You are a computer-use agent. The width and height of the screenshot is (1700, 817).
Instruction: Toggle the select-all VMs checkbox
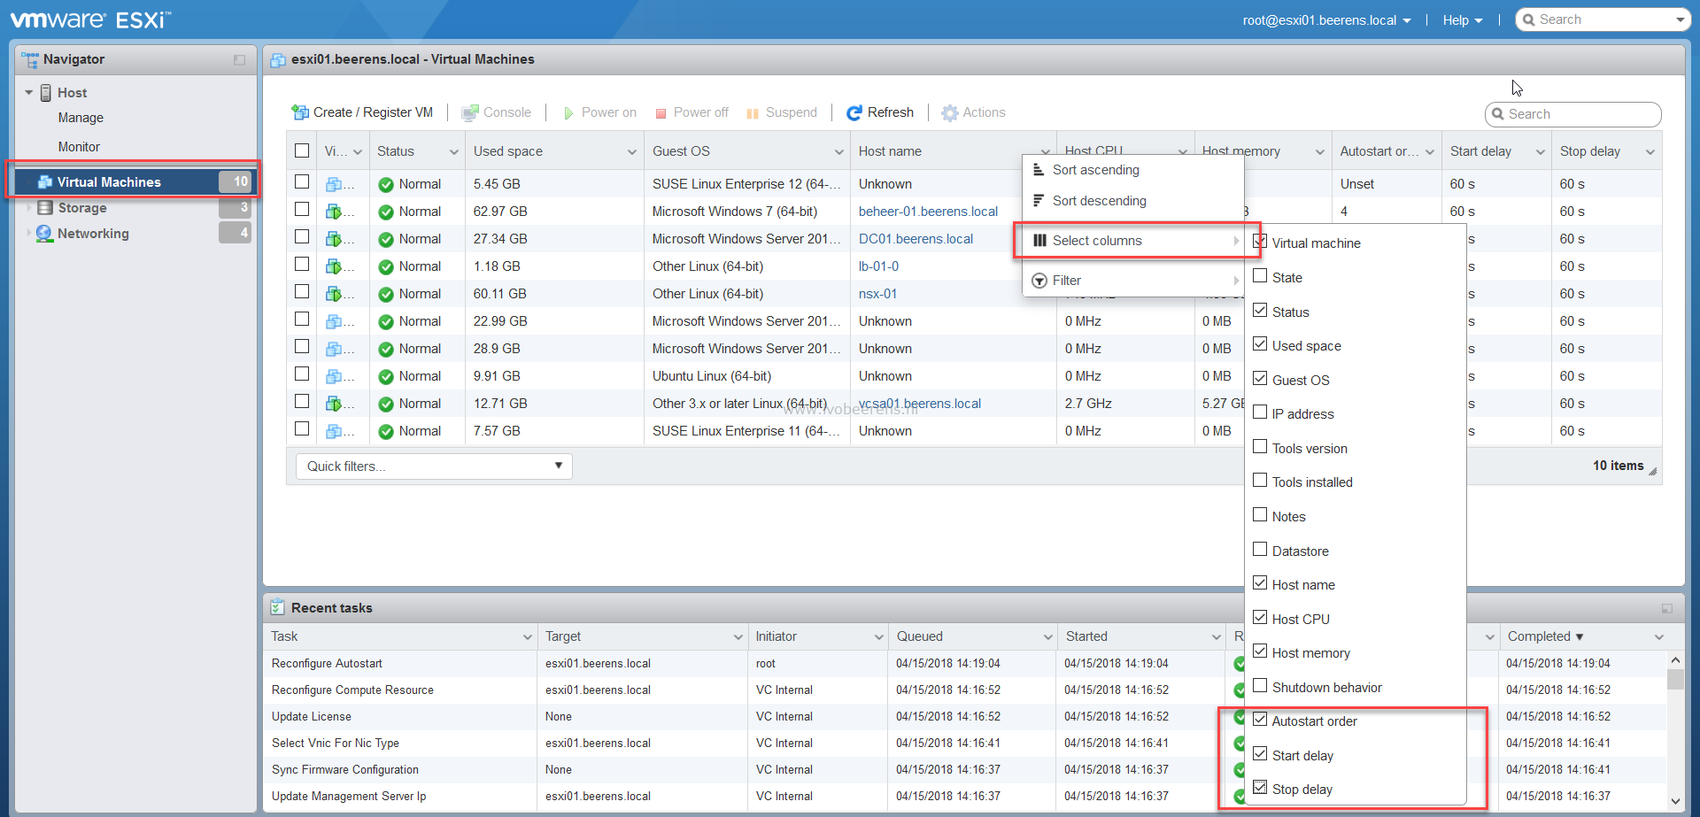click(302, 150)
